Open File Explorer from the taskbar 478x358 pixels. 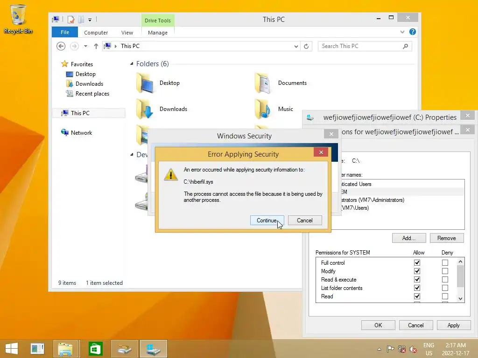click(x=65, y=349)
